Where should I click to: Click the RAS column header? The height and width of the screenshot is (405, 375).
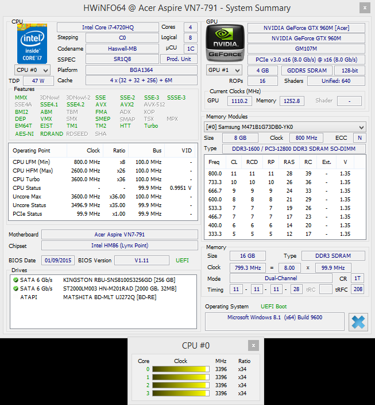(289, 162)
